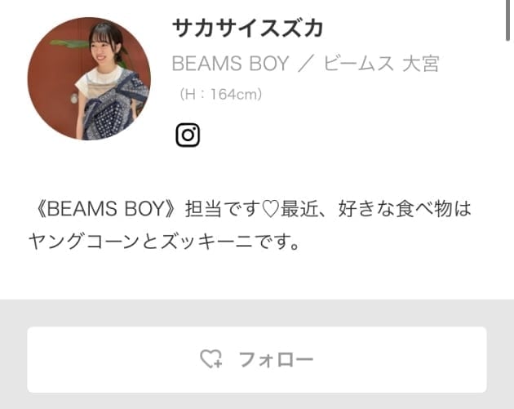Click the gray area above the follow button
This screenshot has width=514, height=409.
(x=257, y=313)
